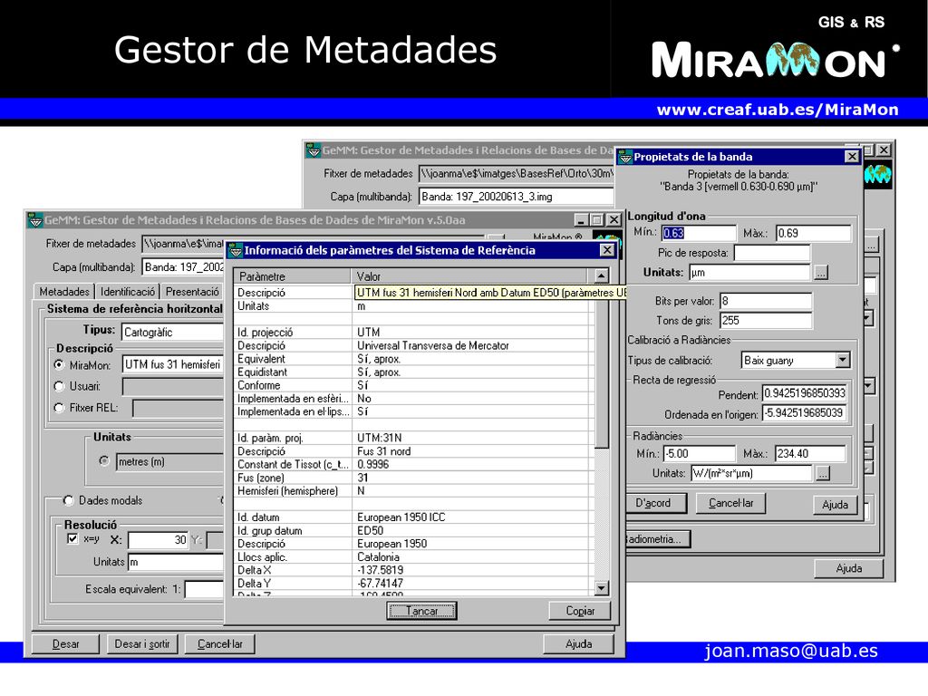Click the Desar button

(65, 644)
